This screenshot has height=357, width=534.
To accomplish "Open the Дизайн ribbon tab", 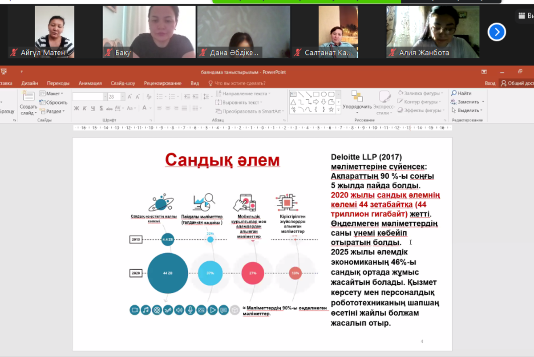I will pos(29,83).
